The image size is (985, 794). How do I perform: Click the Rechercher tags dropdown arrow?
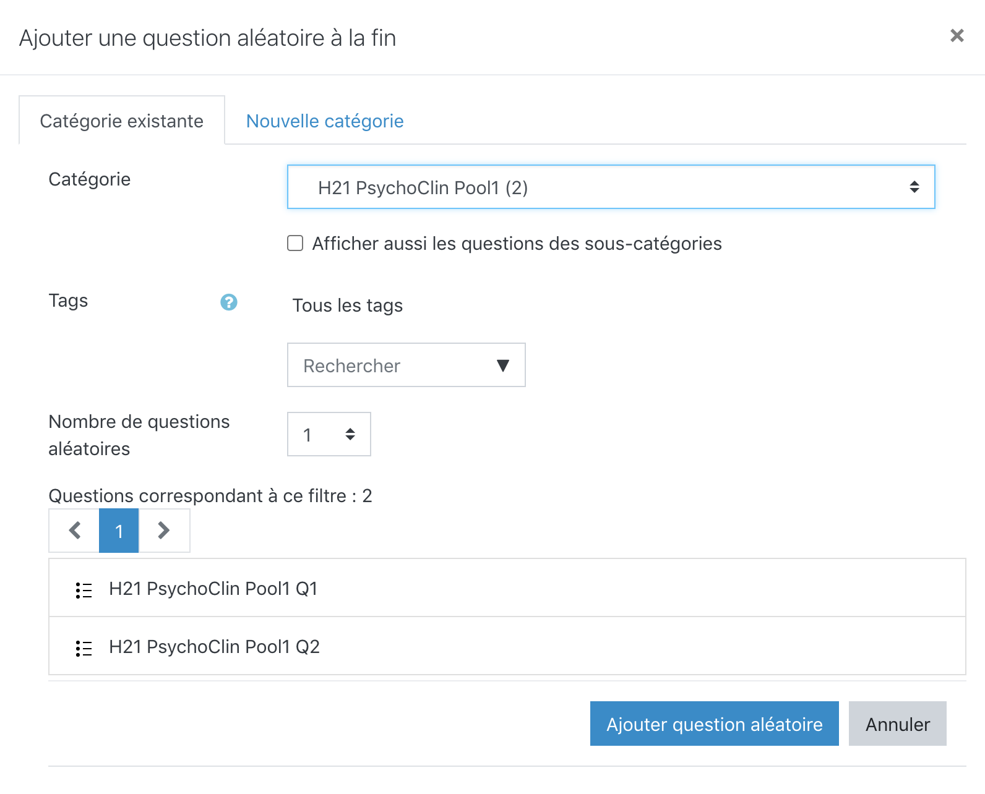tap(503, 365)
